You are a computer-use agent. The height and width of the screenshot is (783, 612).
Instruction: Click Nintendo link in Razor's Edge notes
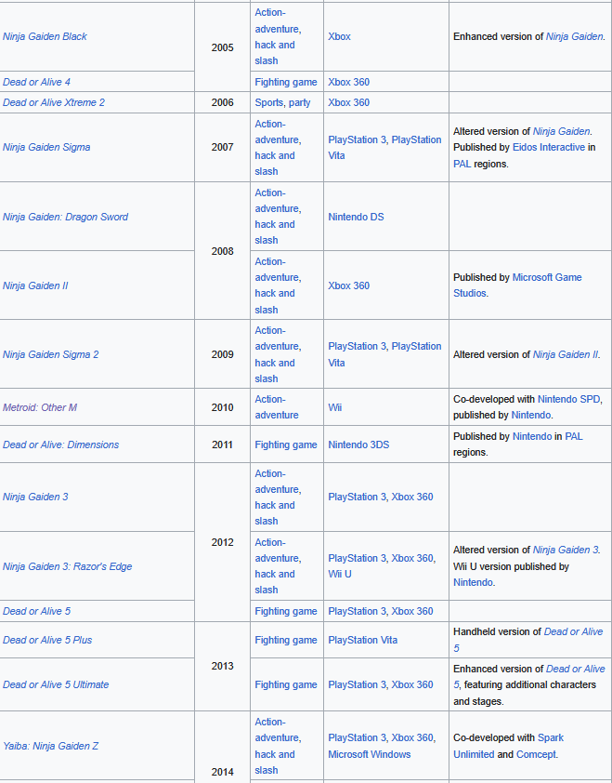pos(473,582)
